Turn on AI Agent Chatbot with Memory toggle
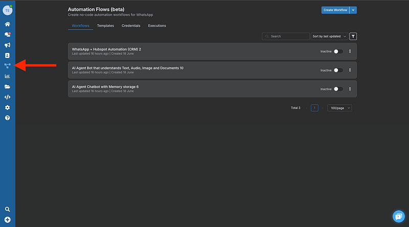 tap(338, 89)
